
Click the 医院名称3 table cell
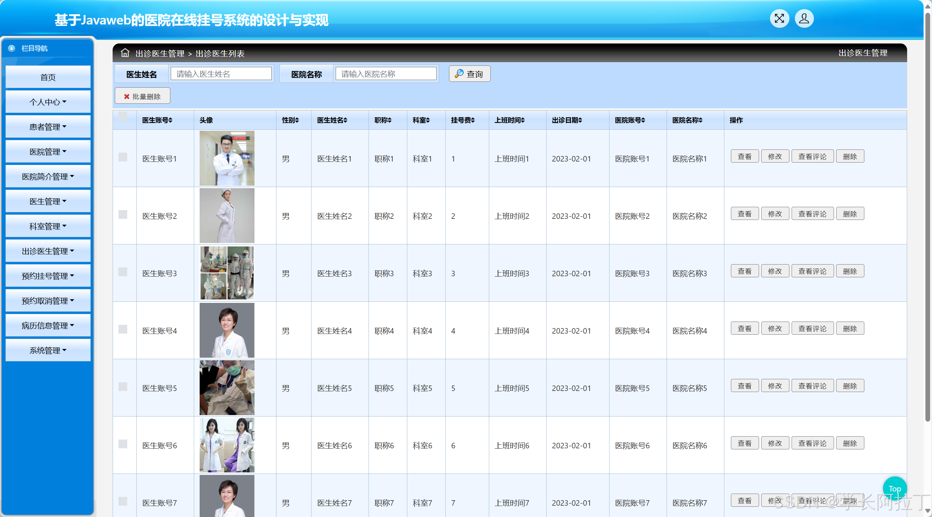click(695, 273)
